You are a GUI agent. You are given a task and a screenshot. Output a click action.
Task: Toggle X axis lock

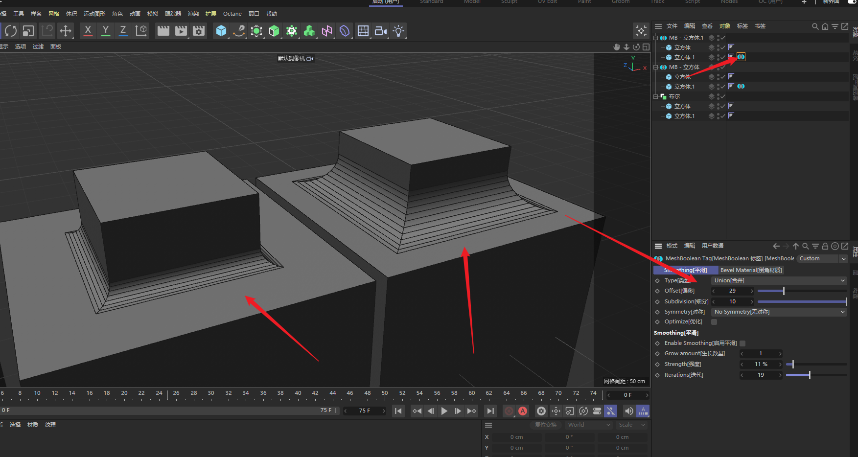click(88, 31)
